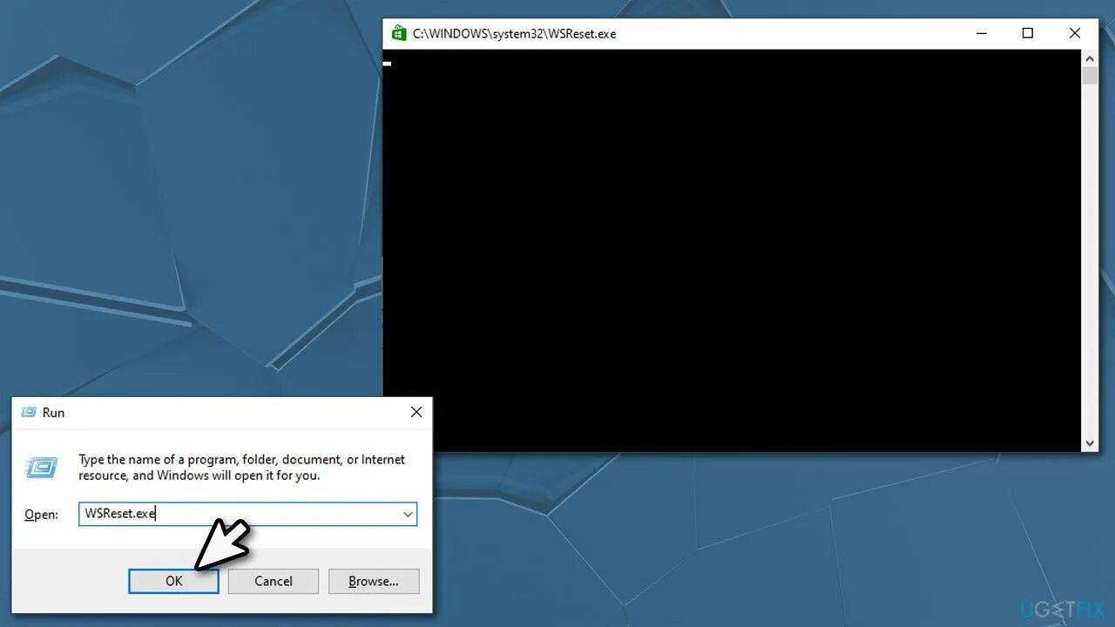Click the Cancel button in Run dialog
Viewport: 1115px width, 627px height.
[274, 581]
